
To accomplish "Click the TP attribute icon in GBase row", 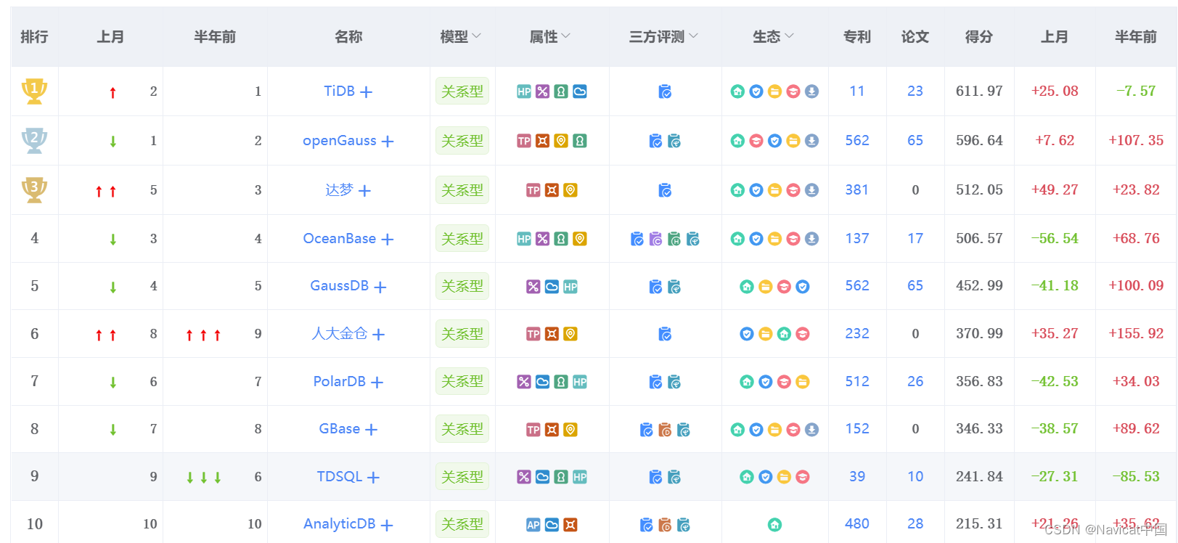I will (533, 430).
